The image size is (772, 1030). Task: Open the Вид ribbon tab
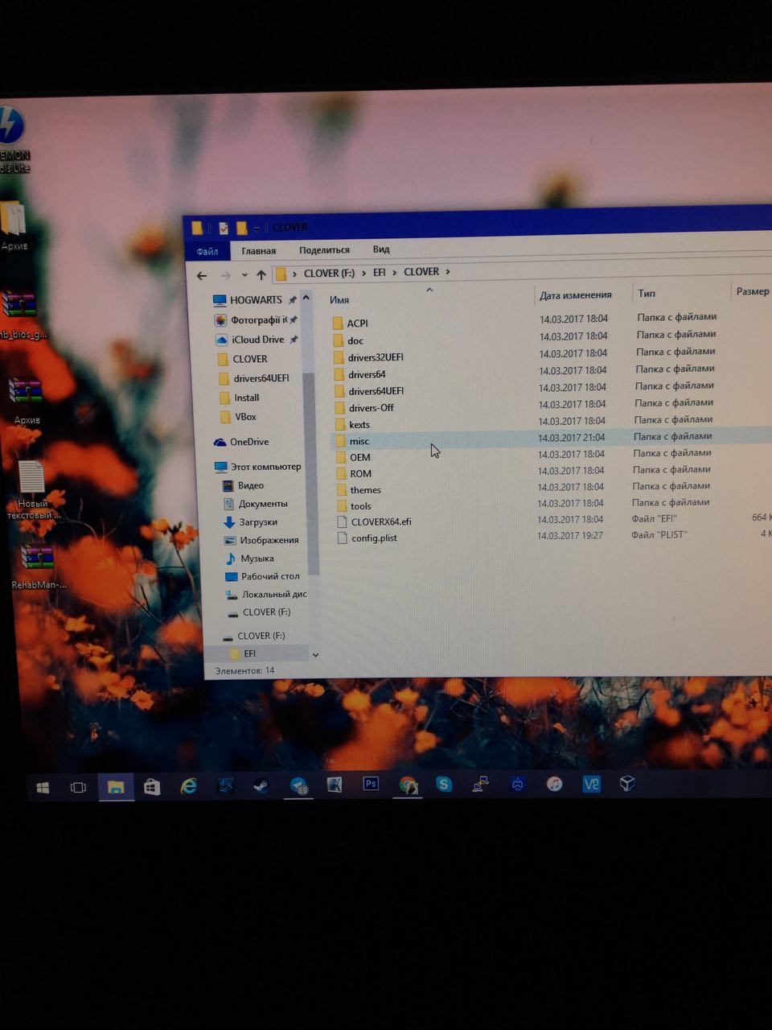pos(381,249)
